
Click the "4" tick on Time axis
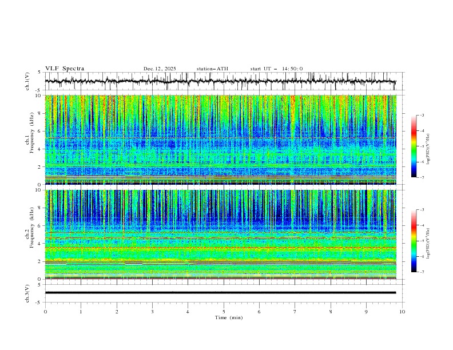[x=188, y=312]
